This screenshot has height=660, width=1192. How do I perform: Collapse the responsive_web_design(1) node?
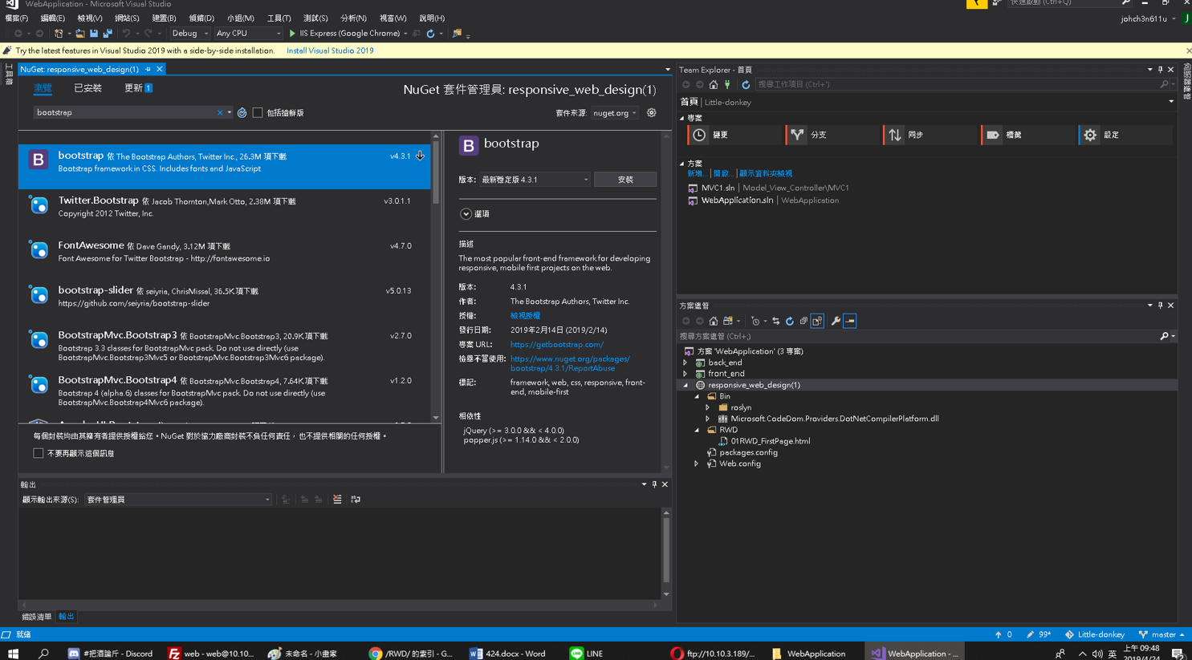click(686, 385)
